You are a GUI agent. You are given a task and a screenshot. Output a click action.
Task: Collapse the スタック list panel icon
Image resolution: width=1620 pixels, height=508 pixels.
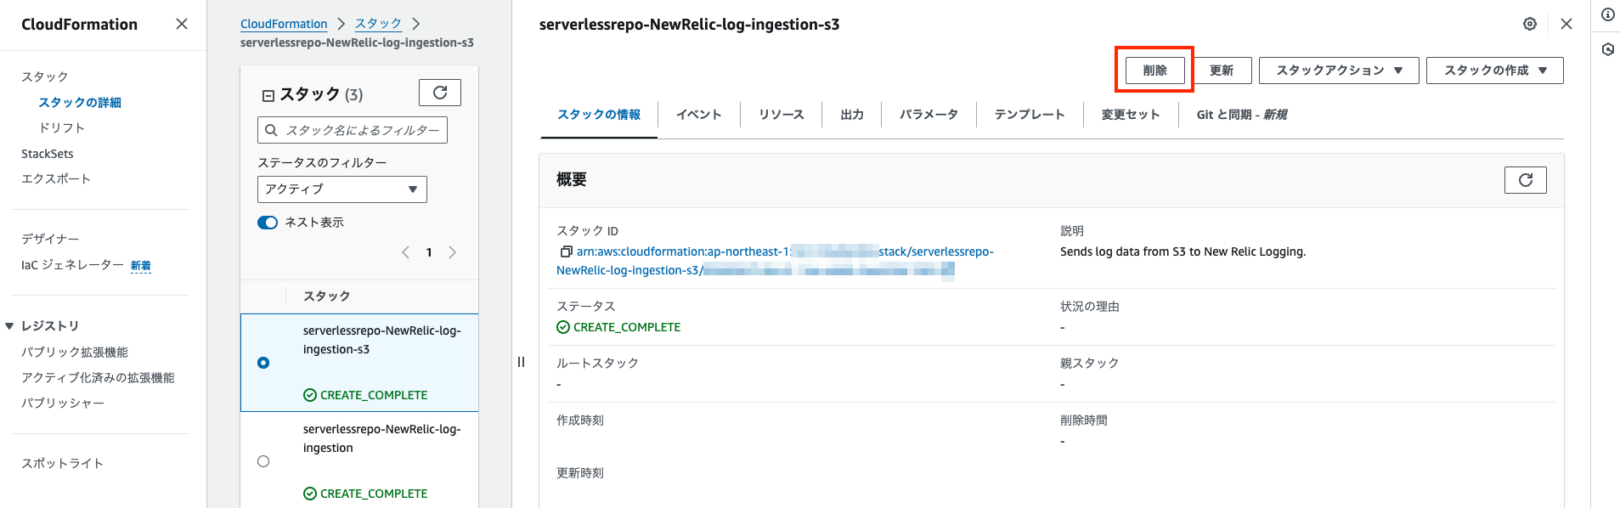pyautogui.click(x=268, y=95)
